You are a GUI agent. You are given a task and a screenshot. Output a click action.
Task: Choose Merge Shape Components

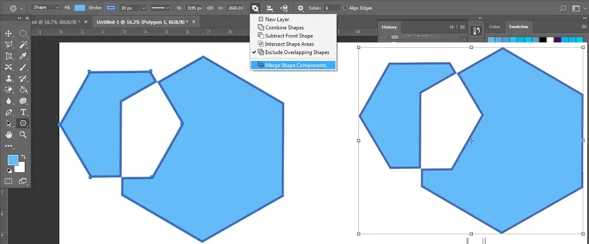point(293,65)
